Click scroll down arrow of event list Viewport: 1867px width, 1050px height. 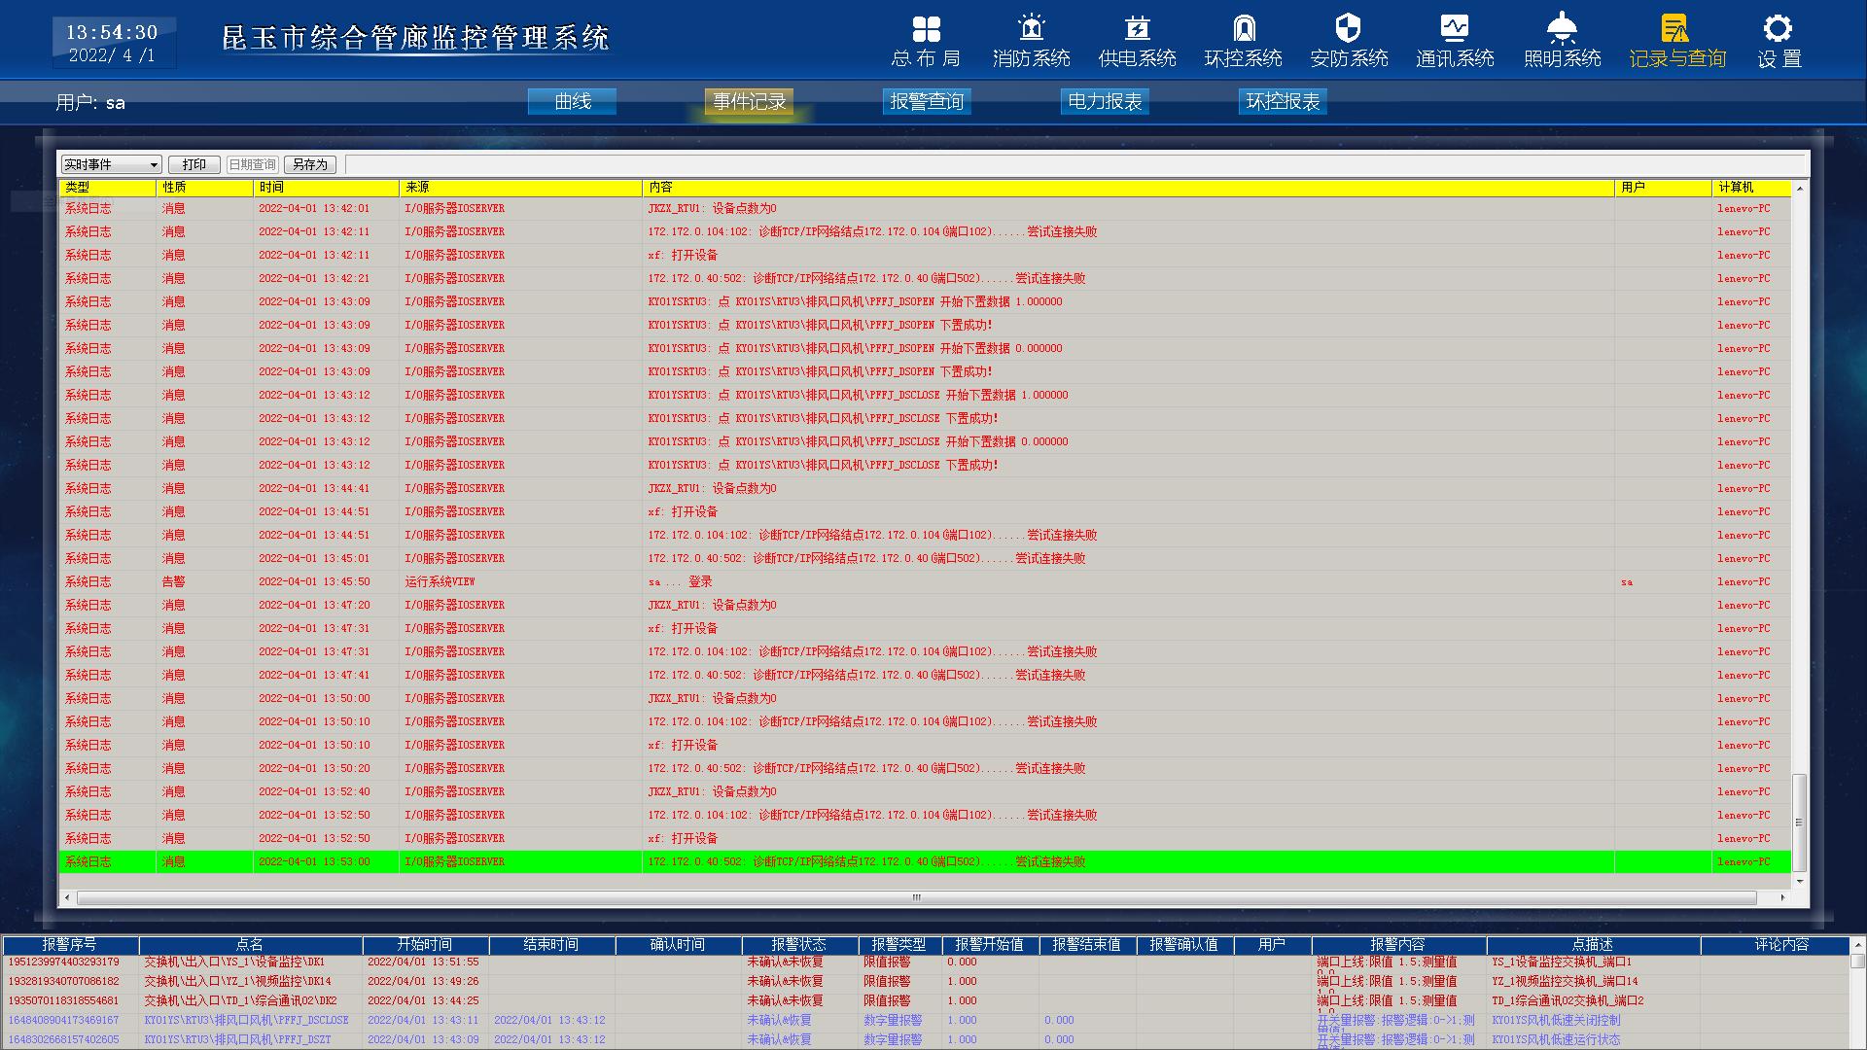[1800, 881]
